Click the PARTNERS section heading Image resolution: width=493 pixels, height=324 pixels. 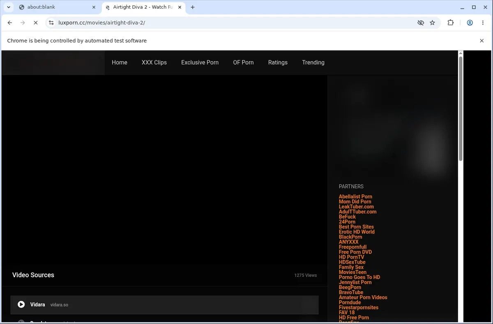tap(351, 186)
